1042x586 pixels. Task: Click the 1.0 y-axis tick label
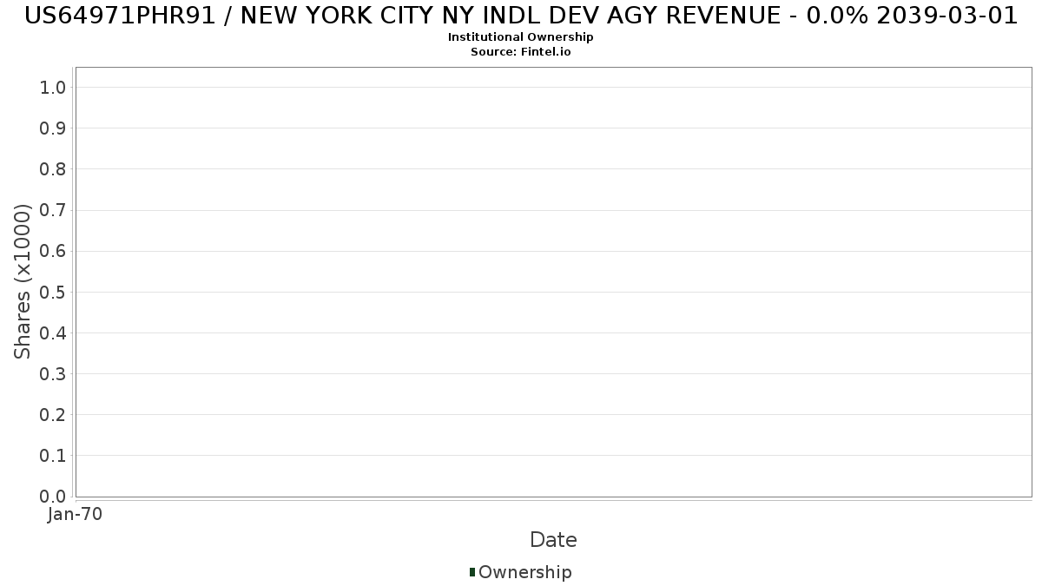pos(53,87)
